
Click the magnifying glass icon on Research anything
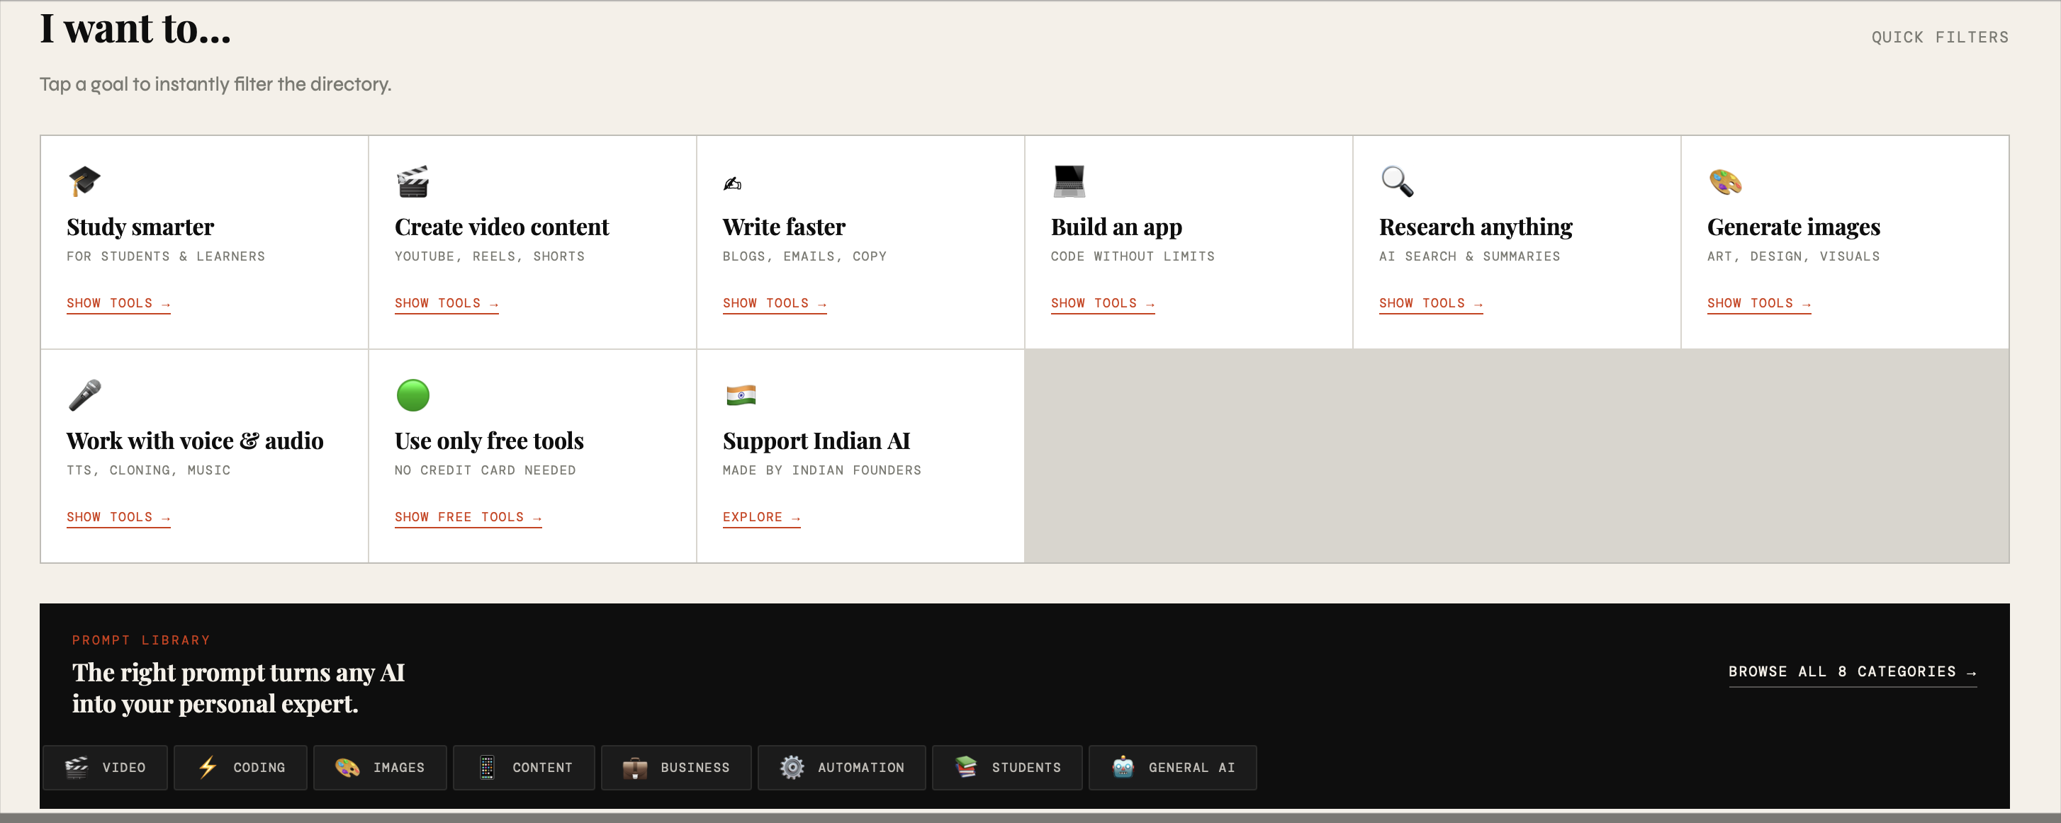(1395, 181)
